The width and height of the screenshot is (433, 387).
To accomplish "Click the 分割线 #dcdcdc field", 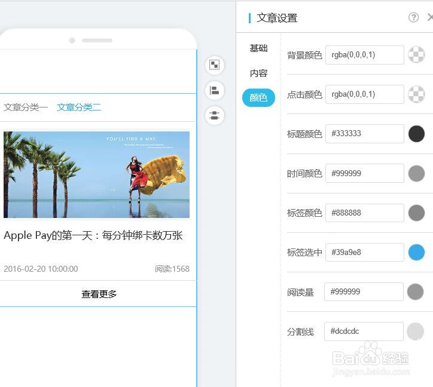I will tap(364, 331).
